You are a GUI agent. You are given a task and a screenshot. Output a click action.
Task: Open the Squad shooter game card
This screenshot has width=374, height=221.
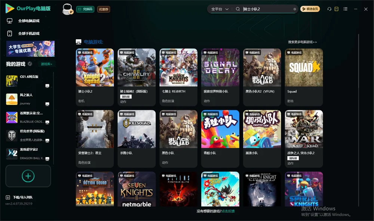pyautogui.click(x=304, y=77)
